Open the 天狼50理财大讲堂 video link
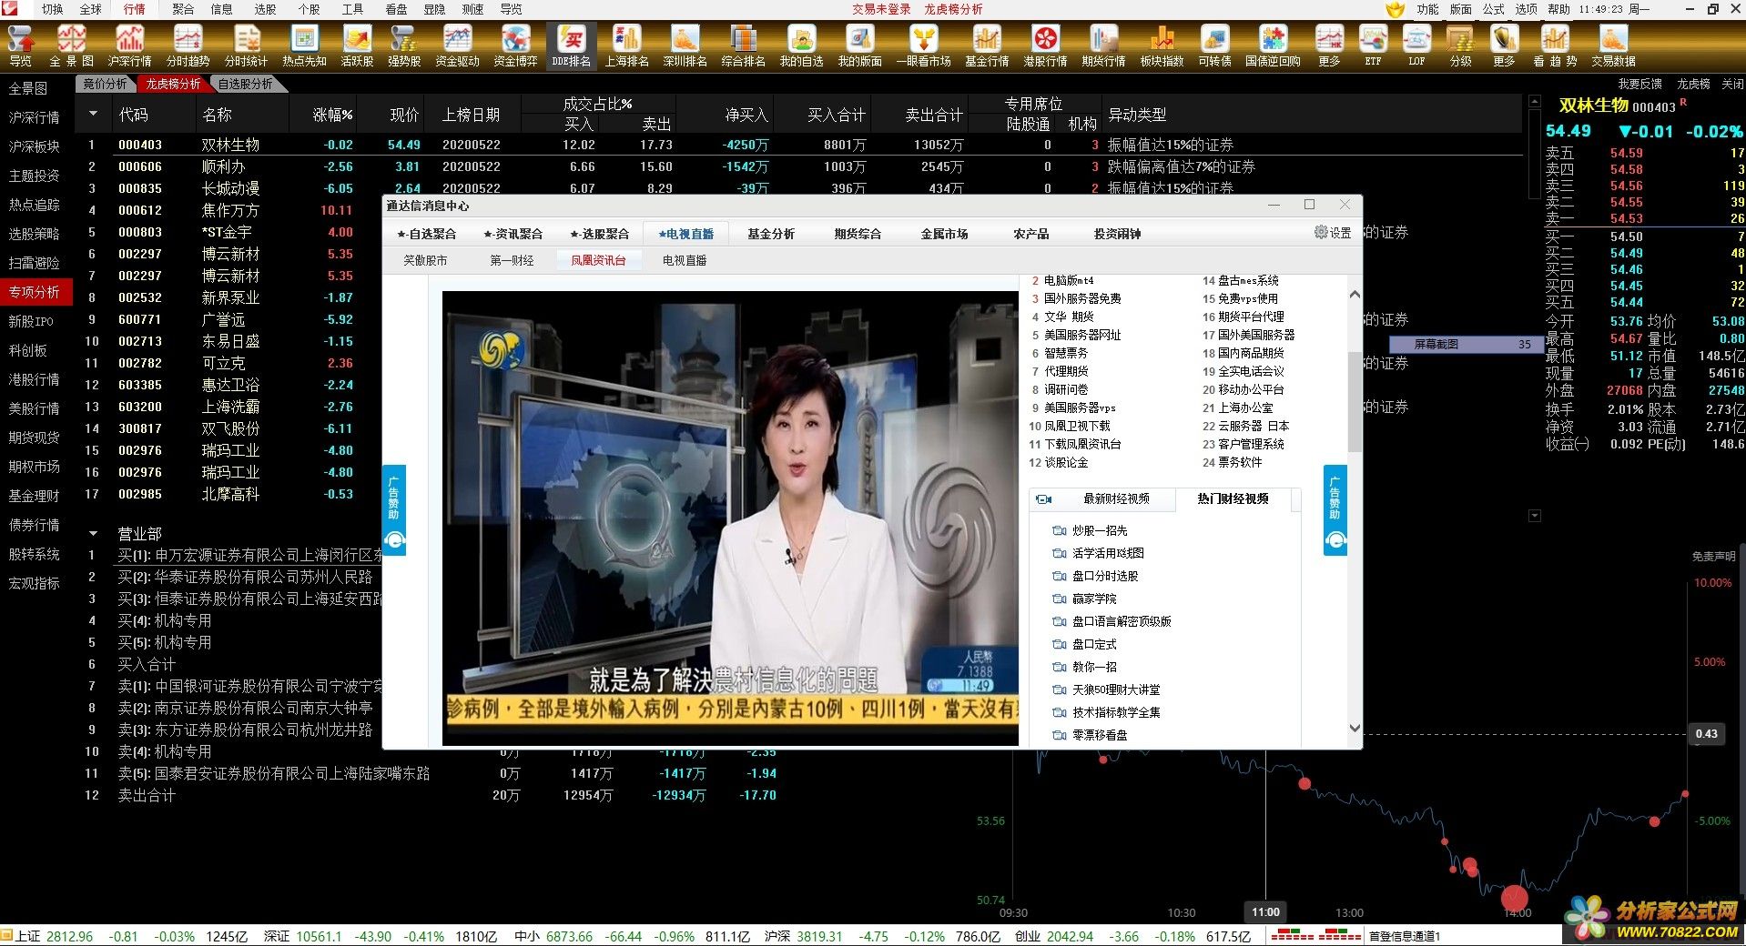This screenshot has width=1746, height=946. [x=1116, y=689]
